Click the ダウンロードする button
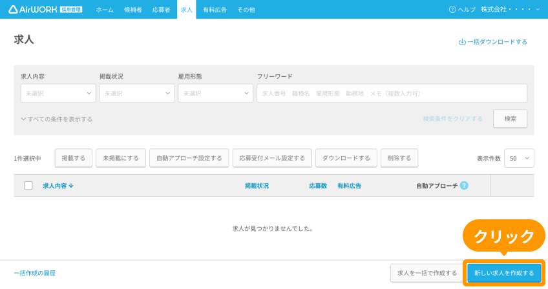This screenshot has height=289, width=548. pos(346,158)
